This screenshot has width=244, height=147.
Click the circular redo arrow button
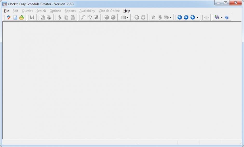[x=113, y=17]
